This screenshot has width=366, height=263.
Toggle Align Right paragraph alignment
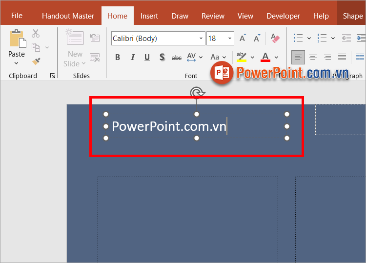[327, 57]
